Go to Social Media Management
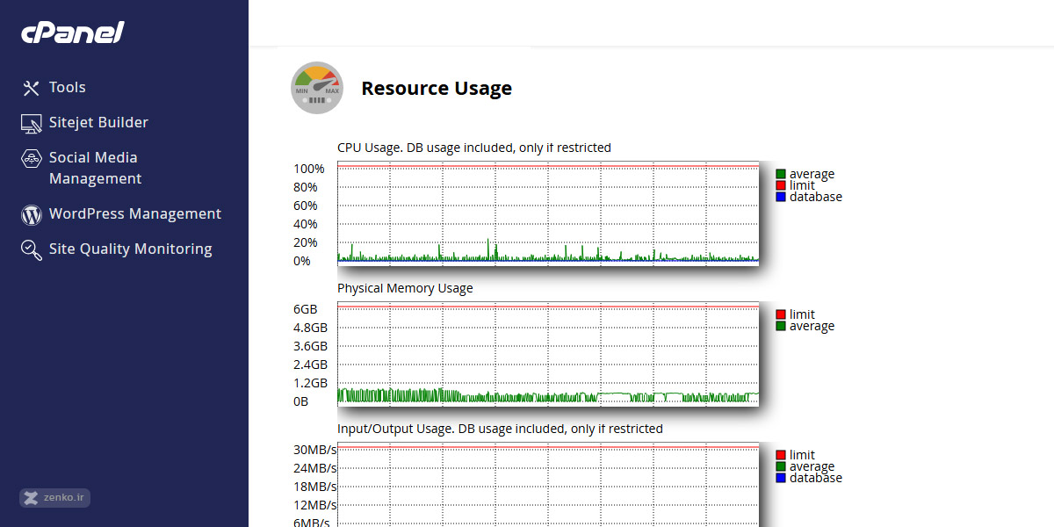Viewport: 1054px width, 527px height. click(x=94, y=168)
